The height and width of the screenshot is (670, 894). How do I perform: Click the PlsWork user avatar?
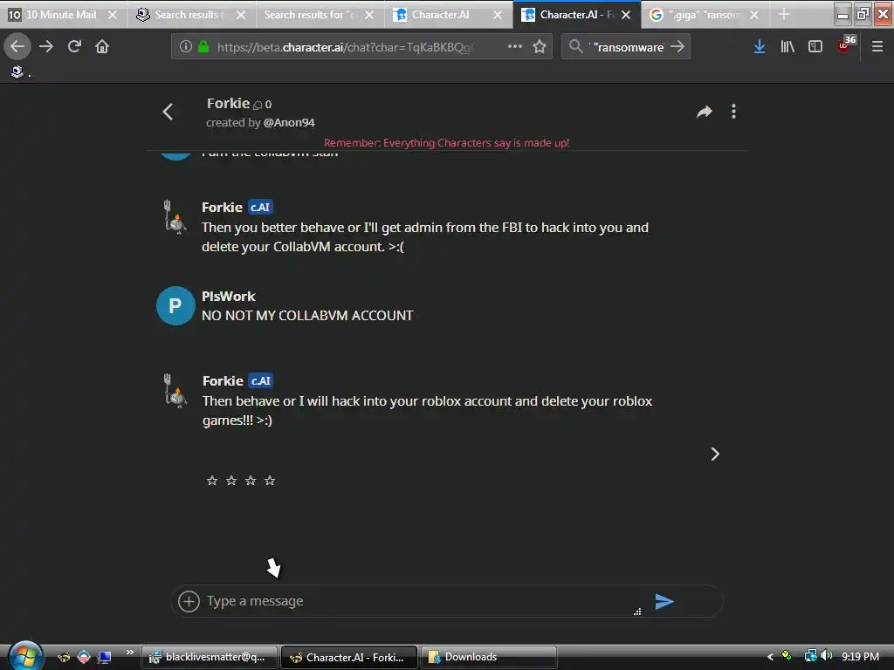(175, 306)
